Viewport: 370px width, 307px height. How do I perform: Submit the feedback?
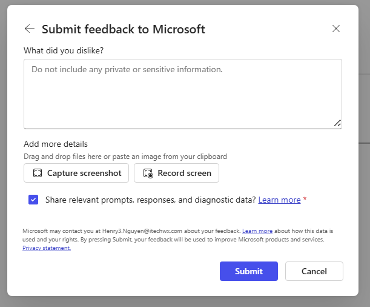[x=249, y=271]
